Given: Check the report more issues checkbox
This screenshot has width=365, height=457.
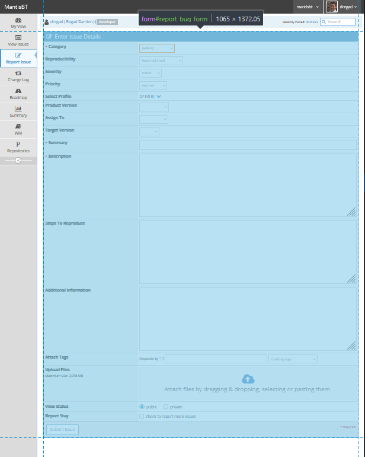Looking at the screenshot, I should [x=142, y=416].
